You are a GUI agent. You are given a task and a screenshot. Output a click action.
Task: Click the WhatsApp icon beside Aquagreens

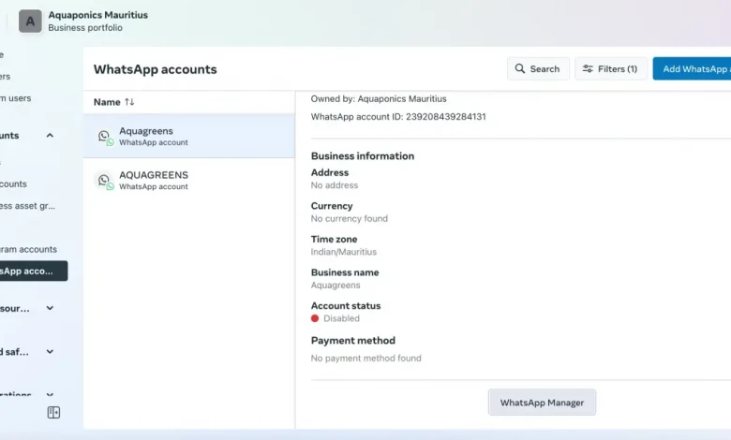tap(105, 137)
